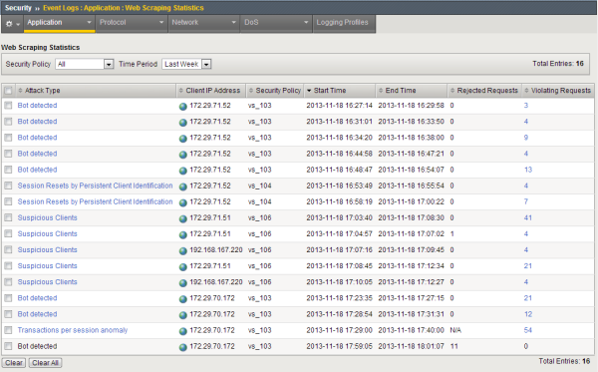Click the Start Time value 2013-11-18 17:08:45

(x=339, y=266)
